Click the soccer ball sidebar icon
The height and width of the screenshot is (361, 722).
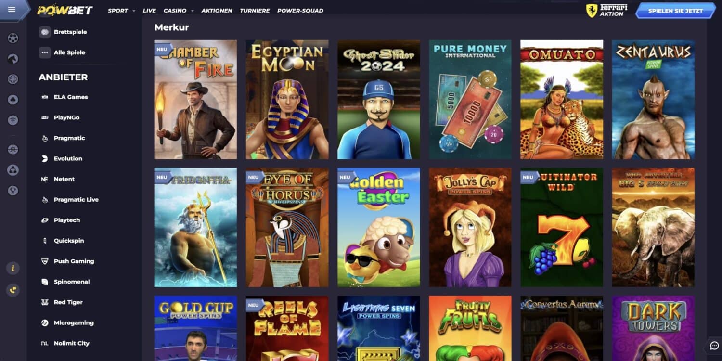13,38
